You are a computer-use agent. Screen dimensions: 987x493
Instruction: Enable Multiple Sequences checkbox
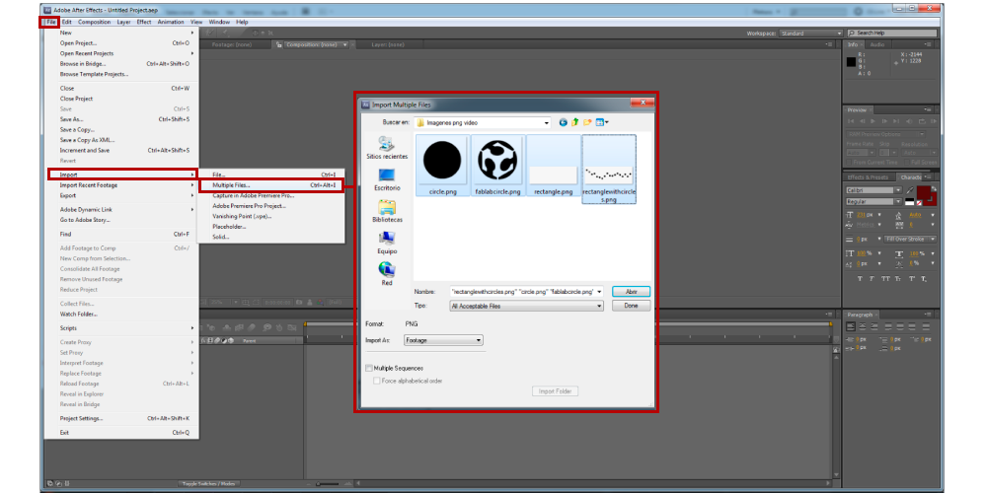[x=369, y=368]
